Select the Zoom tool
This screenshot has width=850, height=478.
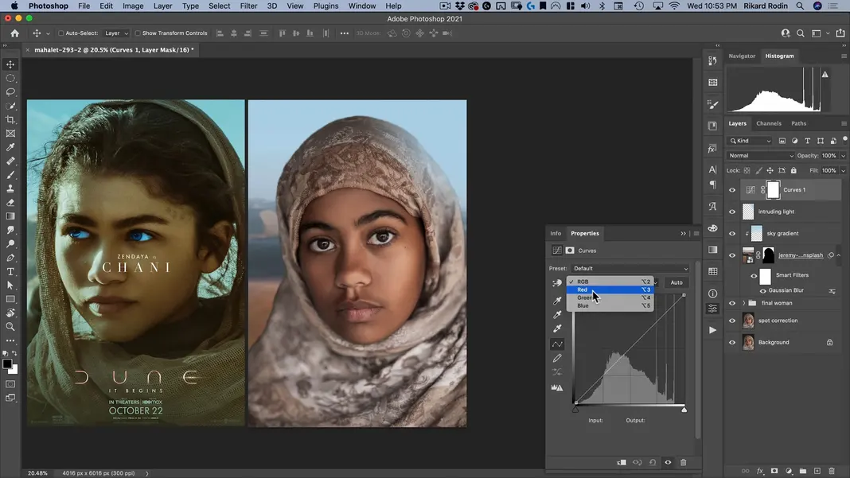point(10,327)
